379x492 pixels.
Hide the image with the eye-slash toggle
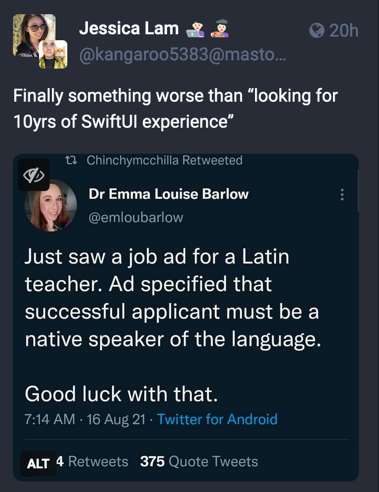[x=34, y=175]
